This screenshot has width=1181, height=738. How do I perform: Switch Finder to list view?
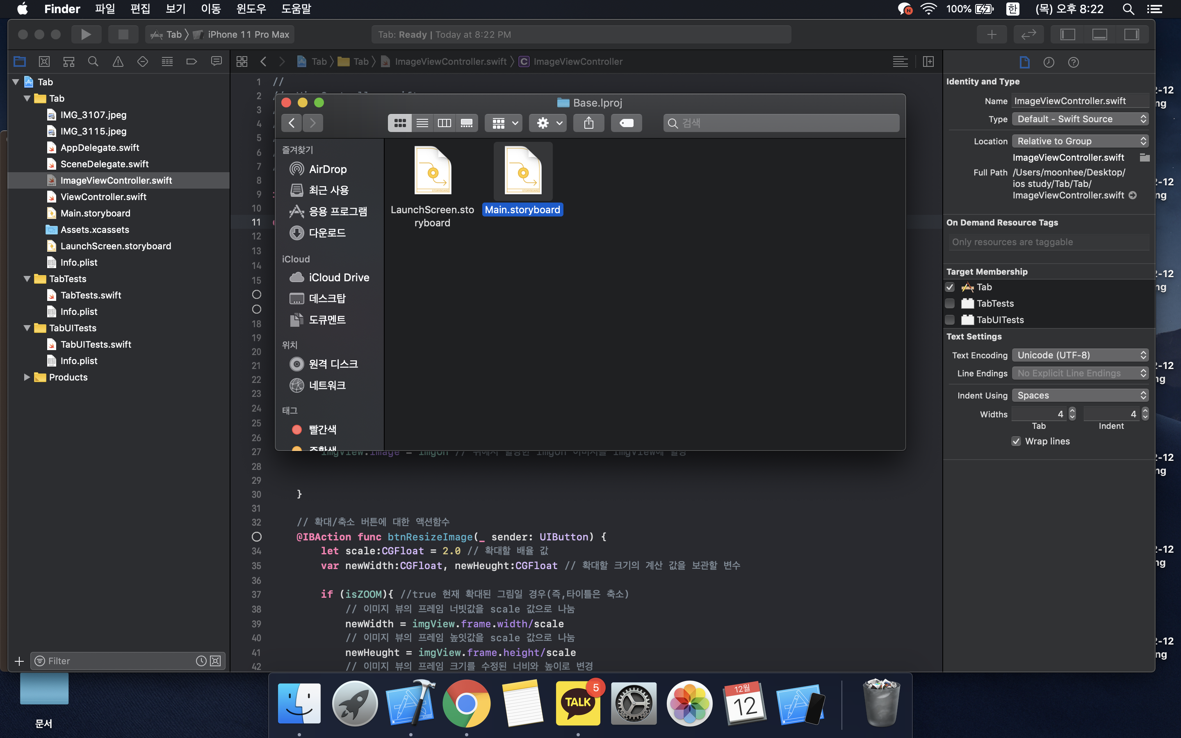coord(422,123)
